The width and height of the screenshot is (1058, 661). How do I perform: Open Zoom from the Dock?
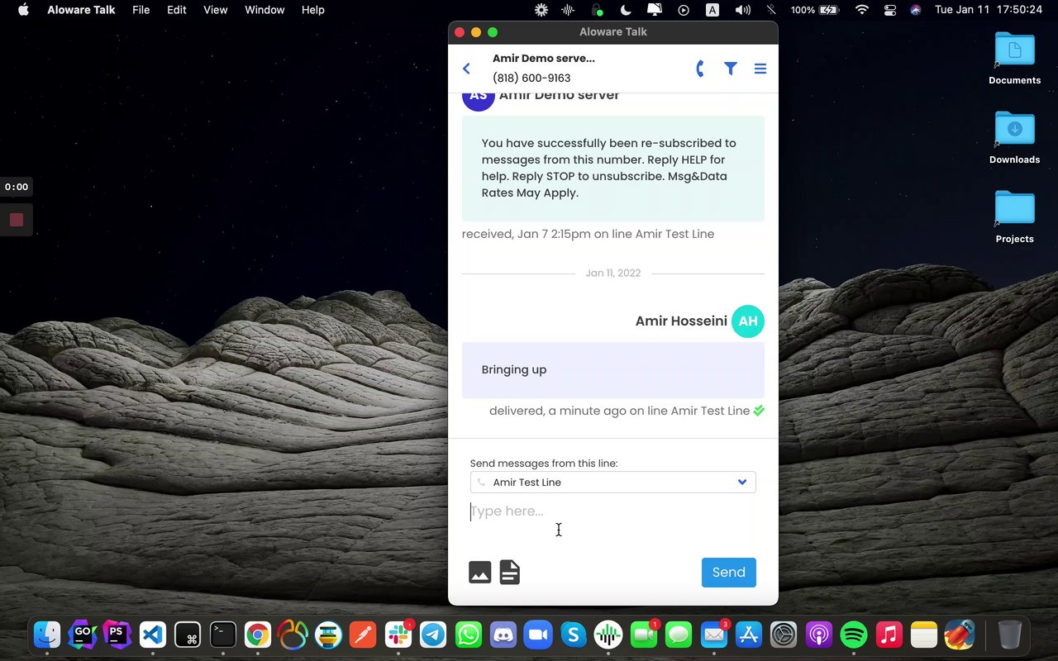click(x=538, y=635)
